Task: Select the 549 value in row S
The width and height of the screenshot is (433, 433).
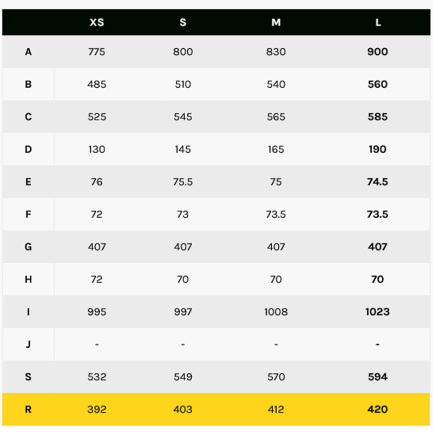Action: click(x=183, y=377)
